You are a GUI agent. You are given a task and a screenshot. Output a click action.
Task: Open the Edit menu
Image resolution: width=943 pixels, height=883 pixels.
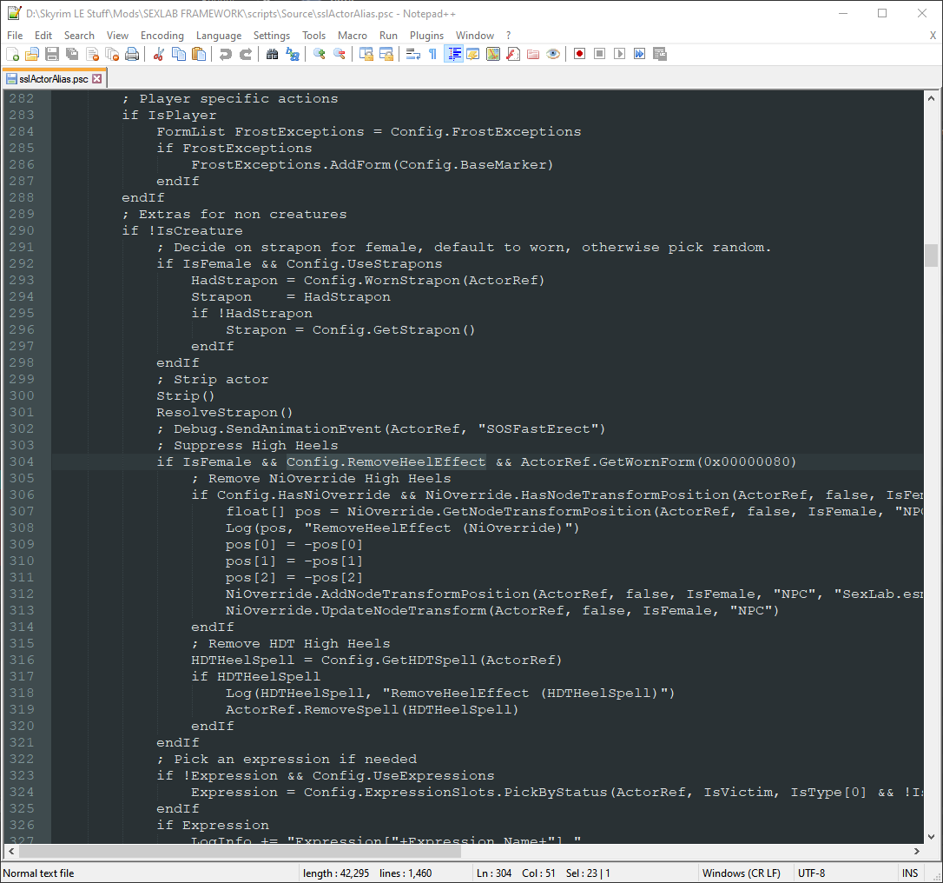point(43,36)
